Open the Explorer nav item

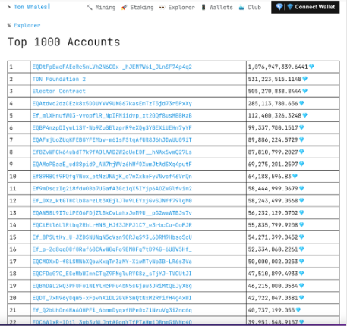[181, 8]
